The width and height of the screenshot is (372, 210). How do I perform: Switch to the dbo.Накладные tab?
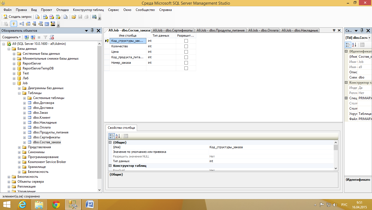tap(300, 30)
